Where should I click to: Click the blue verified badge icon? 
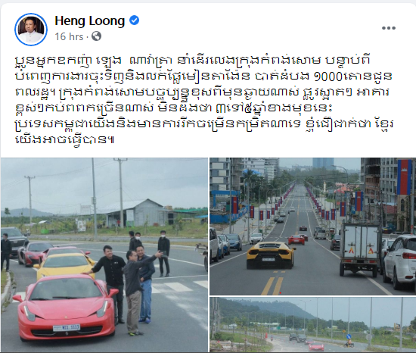134,20
